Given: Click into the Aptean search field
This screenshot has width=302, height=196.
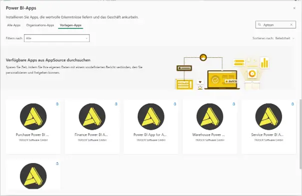Looking at the screenshot, I should pyautogui.click(x=276, y=24).
